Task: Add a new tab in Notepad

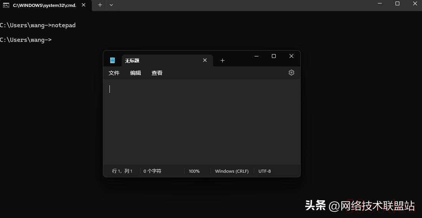Action: click(222, 60)
